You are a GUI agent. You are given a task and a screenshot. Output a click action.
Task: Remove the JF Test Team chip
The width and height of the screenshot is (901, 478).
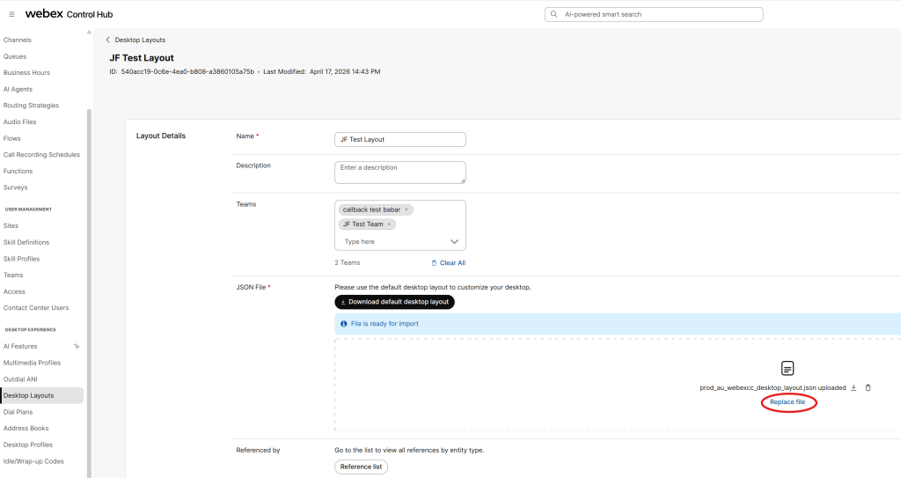pyautogui.click(x=389, y=224)
